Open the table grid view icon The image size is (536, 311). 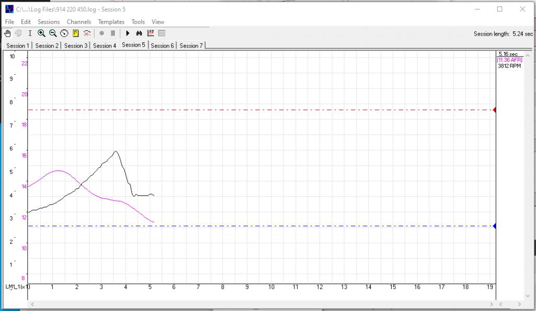162,33
